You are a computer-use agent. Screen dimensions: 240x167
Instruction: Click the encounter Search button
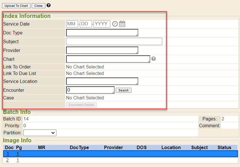click(x=123, y=90)
